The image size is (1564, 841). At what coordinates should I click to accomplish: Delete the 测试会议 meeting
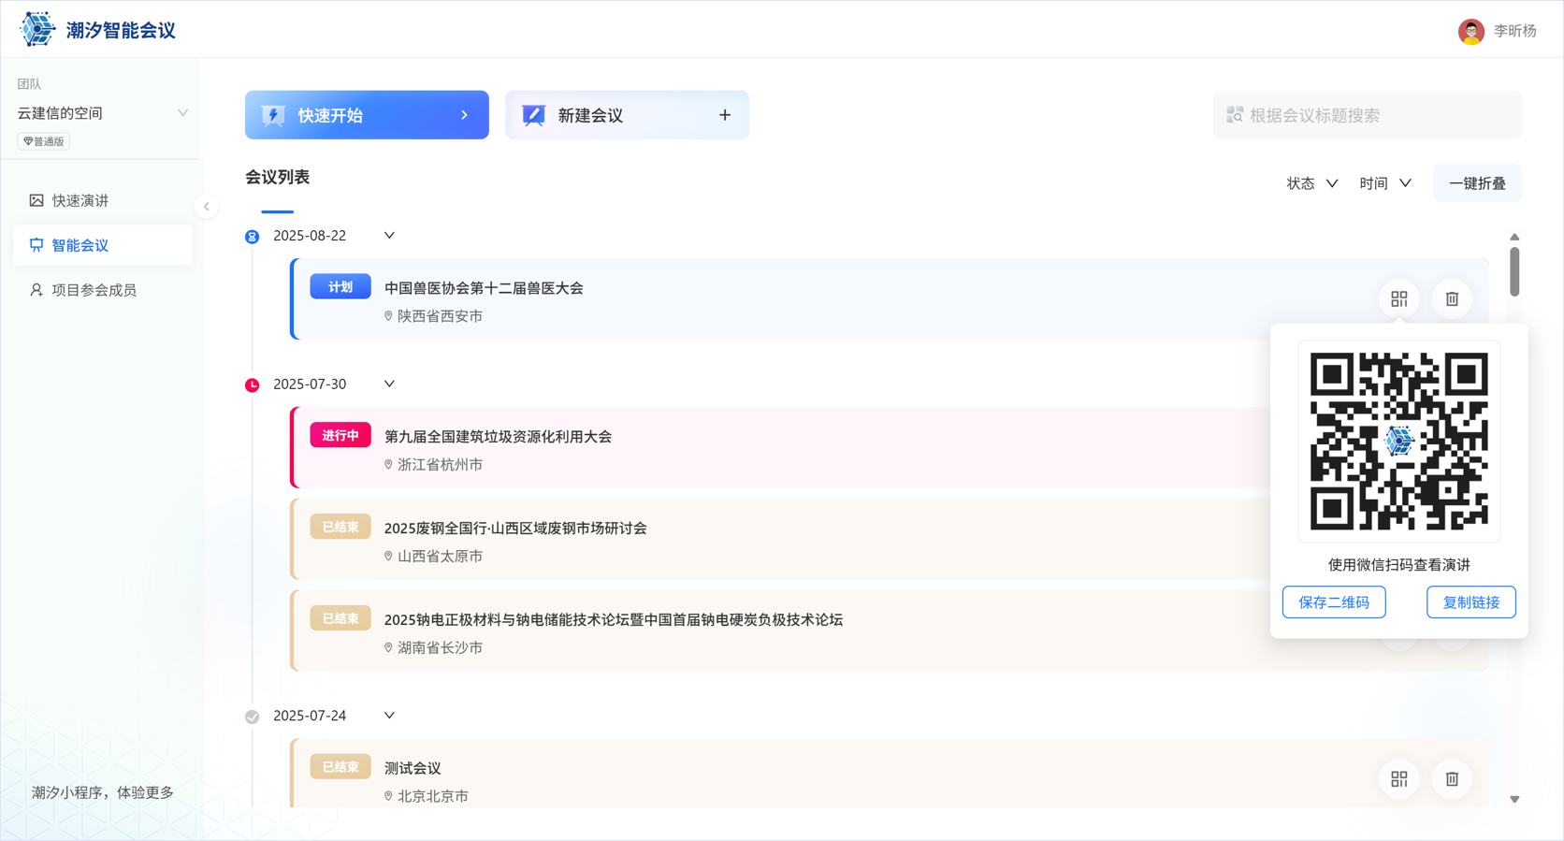pos(1452,778)
